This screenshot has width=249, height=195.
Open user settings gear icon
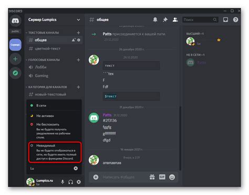(79, 182)
